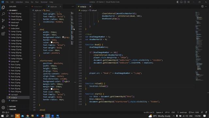The image size is (209, 118).
Task: Open Task View on the taskbar
Action: (x=12, y=116)
